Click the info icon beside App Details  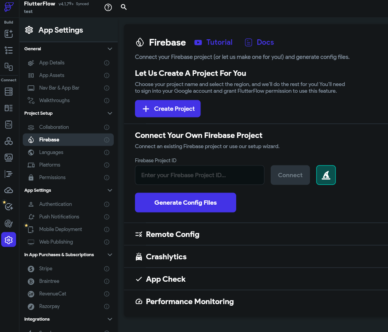pos(107,63)
